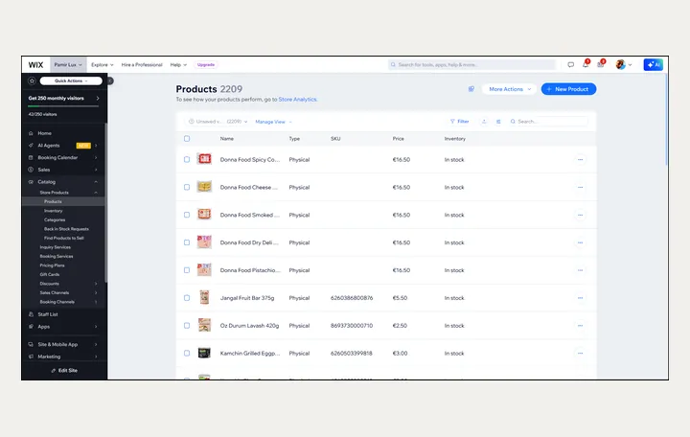Viewport: 690px width, 437px height.
Task: Check the Oz Durum Lavash 420g checkbox
Action: click(x=187, y=326)
